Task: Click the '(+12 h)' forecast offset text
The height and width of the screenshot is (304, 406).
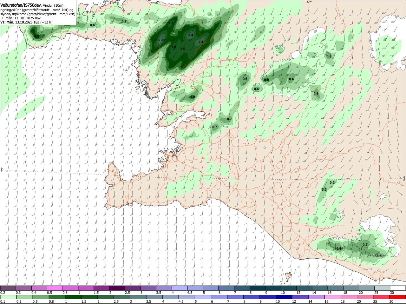Action: (x=46, y=22)
